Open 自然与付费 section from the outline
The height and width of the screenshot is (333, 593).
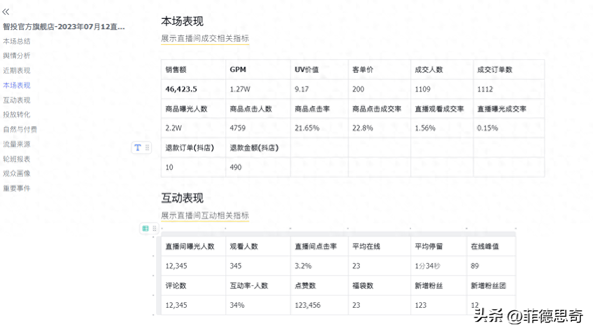coord(20,129)
